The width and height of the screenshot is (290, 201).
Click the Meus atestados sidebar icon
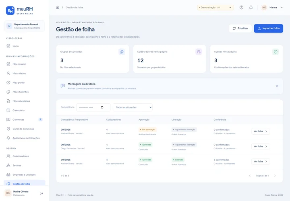click(8, 101)
